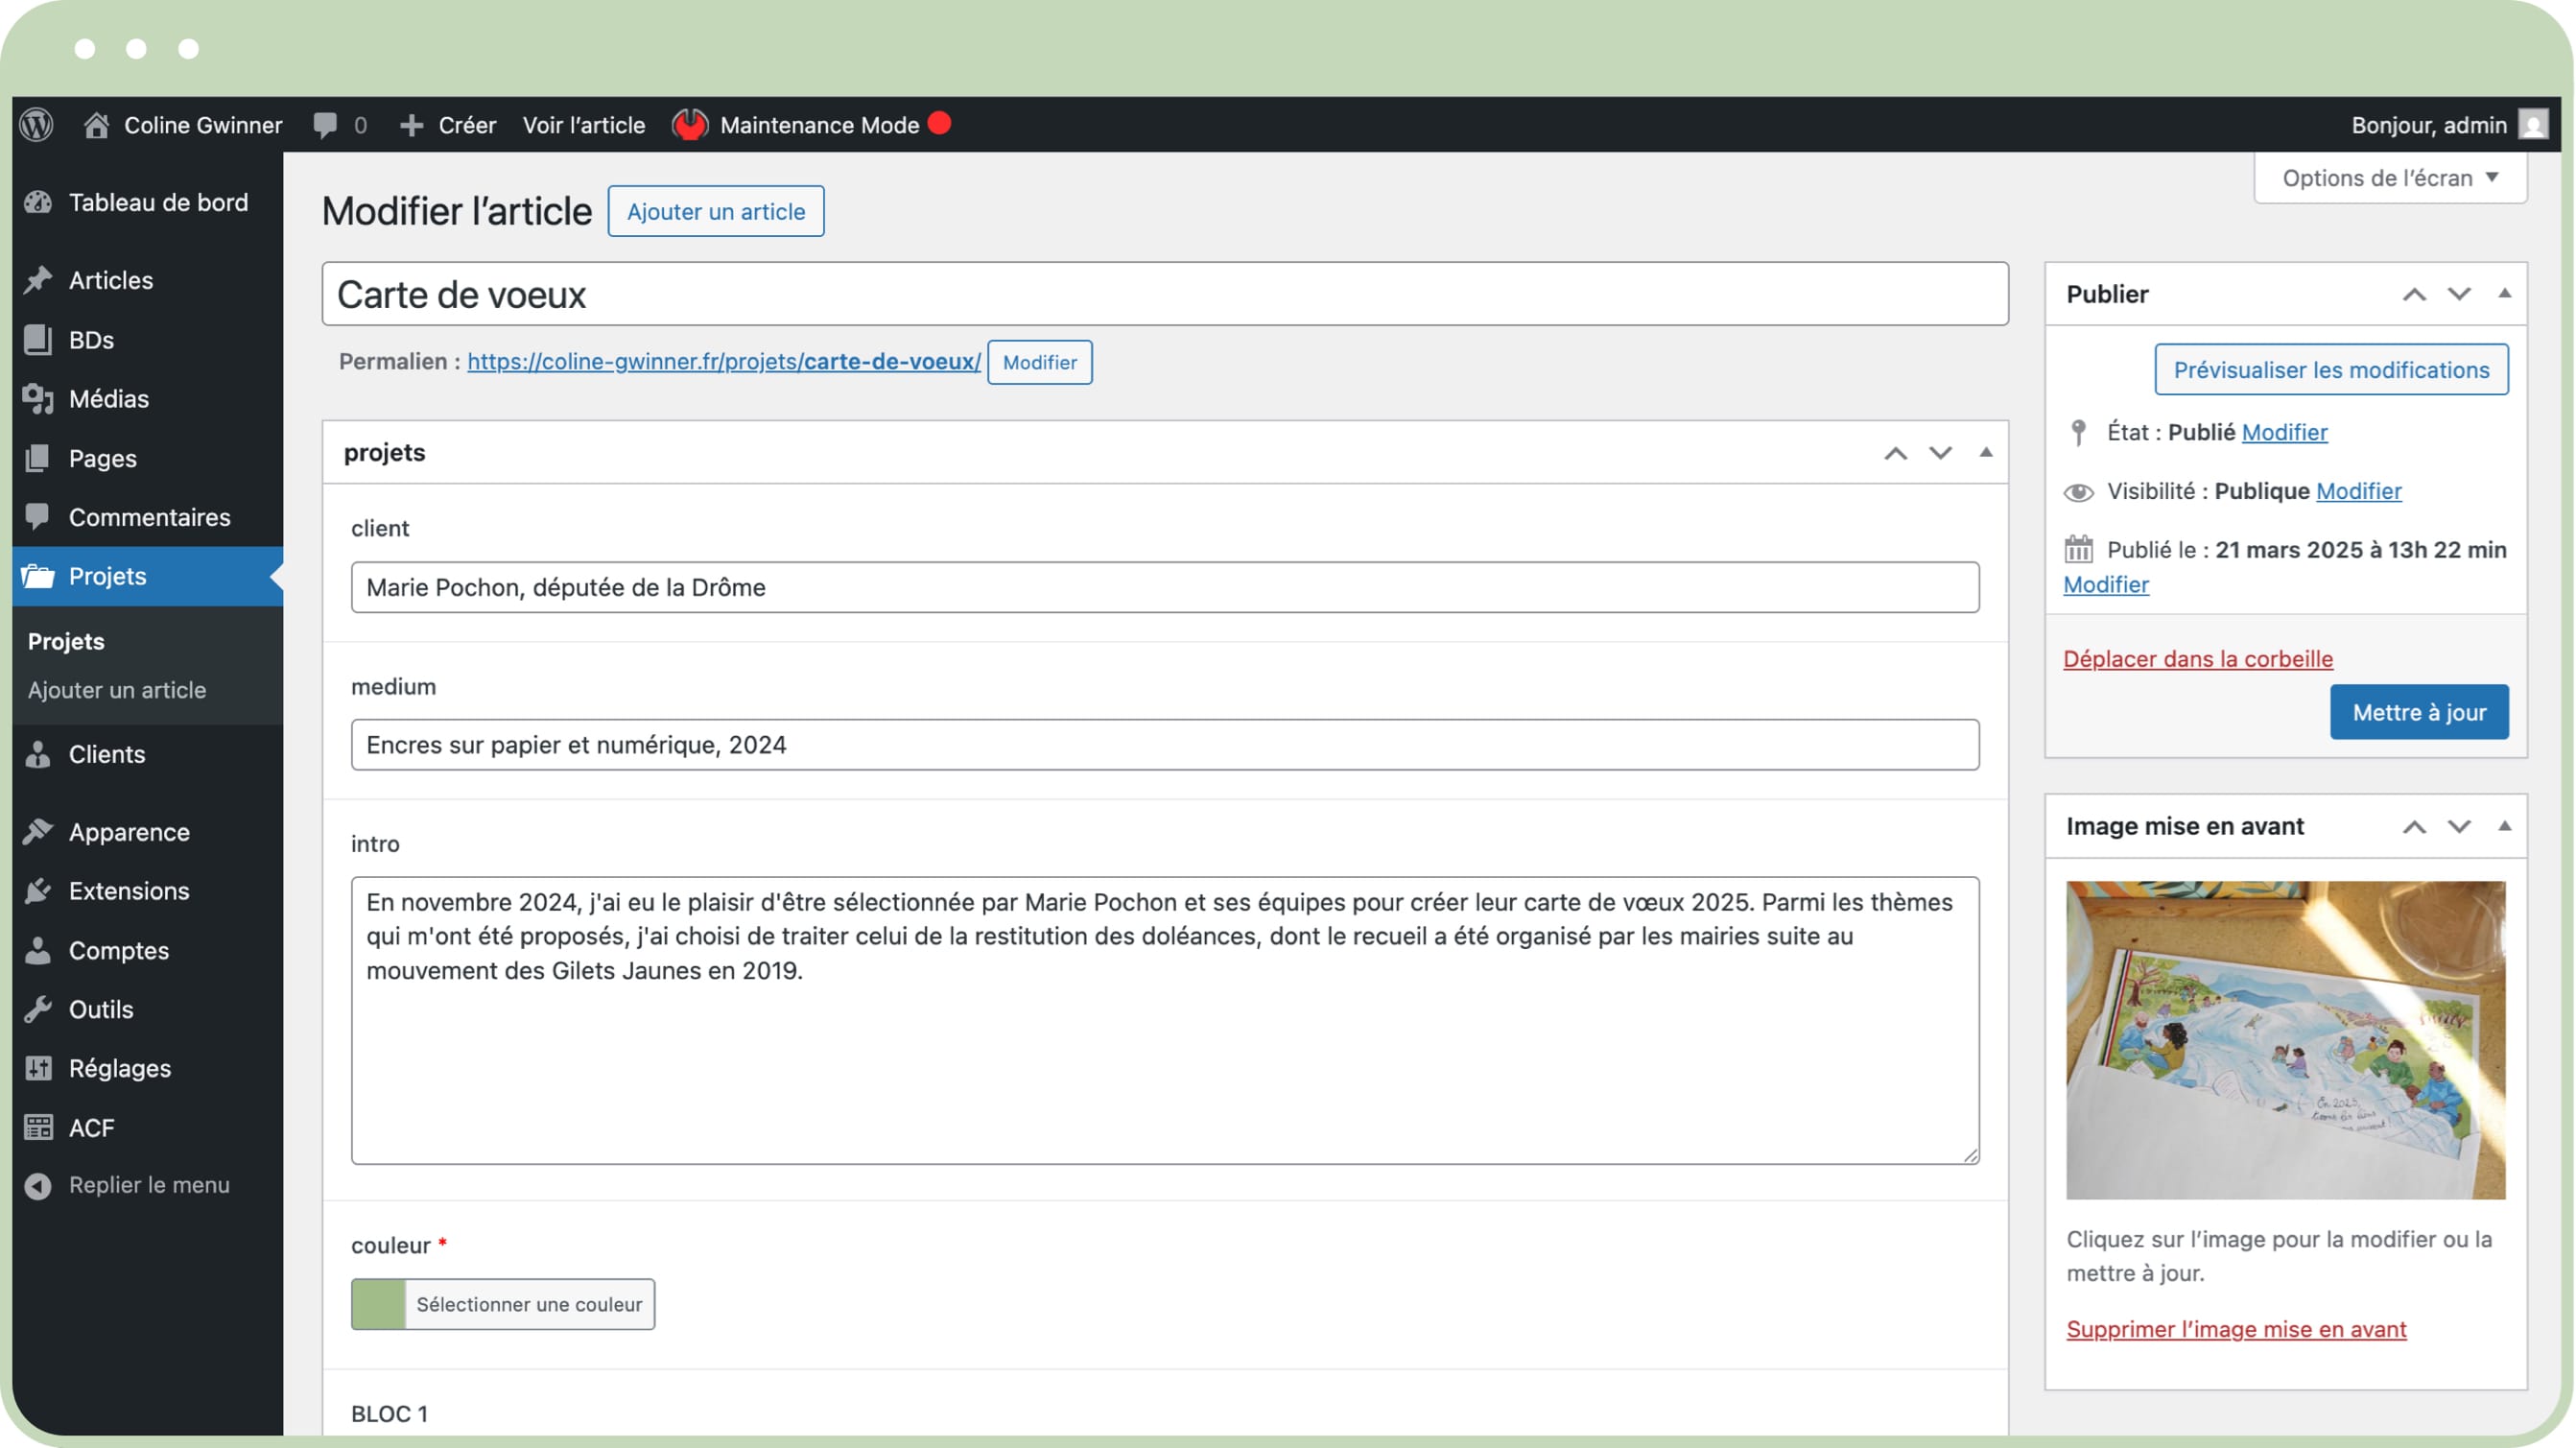Click the Tableau de bord dashboard icon
Image resolution: width=2576 pixels, height=1448 pixels.
coord(38,202)
